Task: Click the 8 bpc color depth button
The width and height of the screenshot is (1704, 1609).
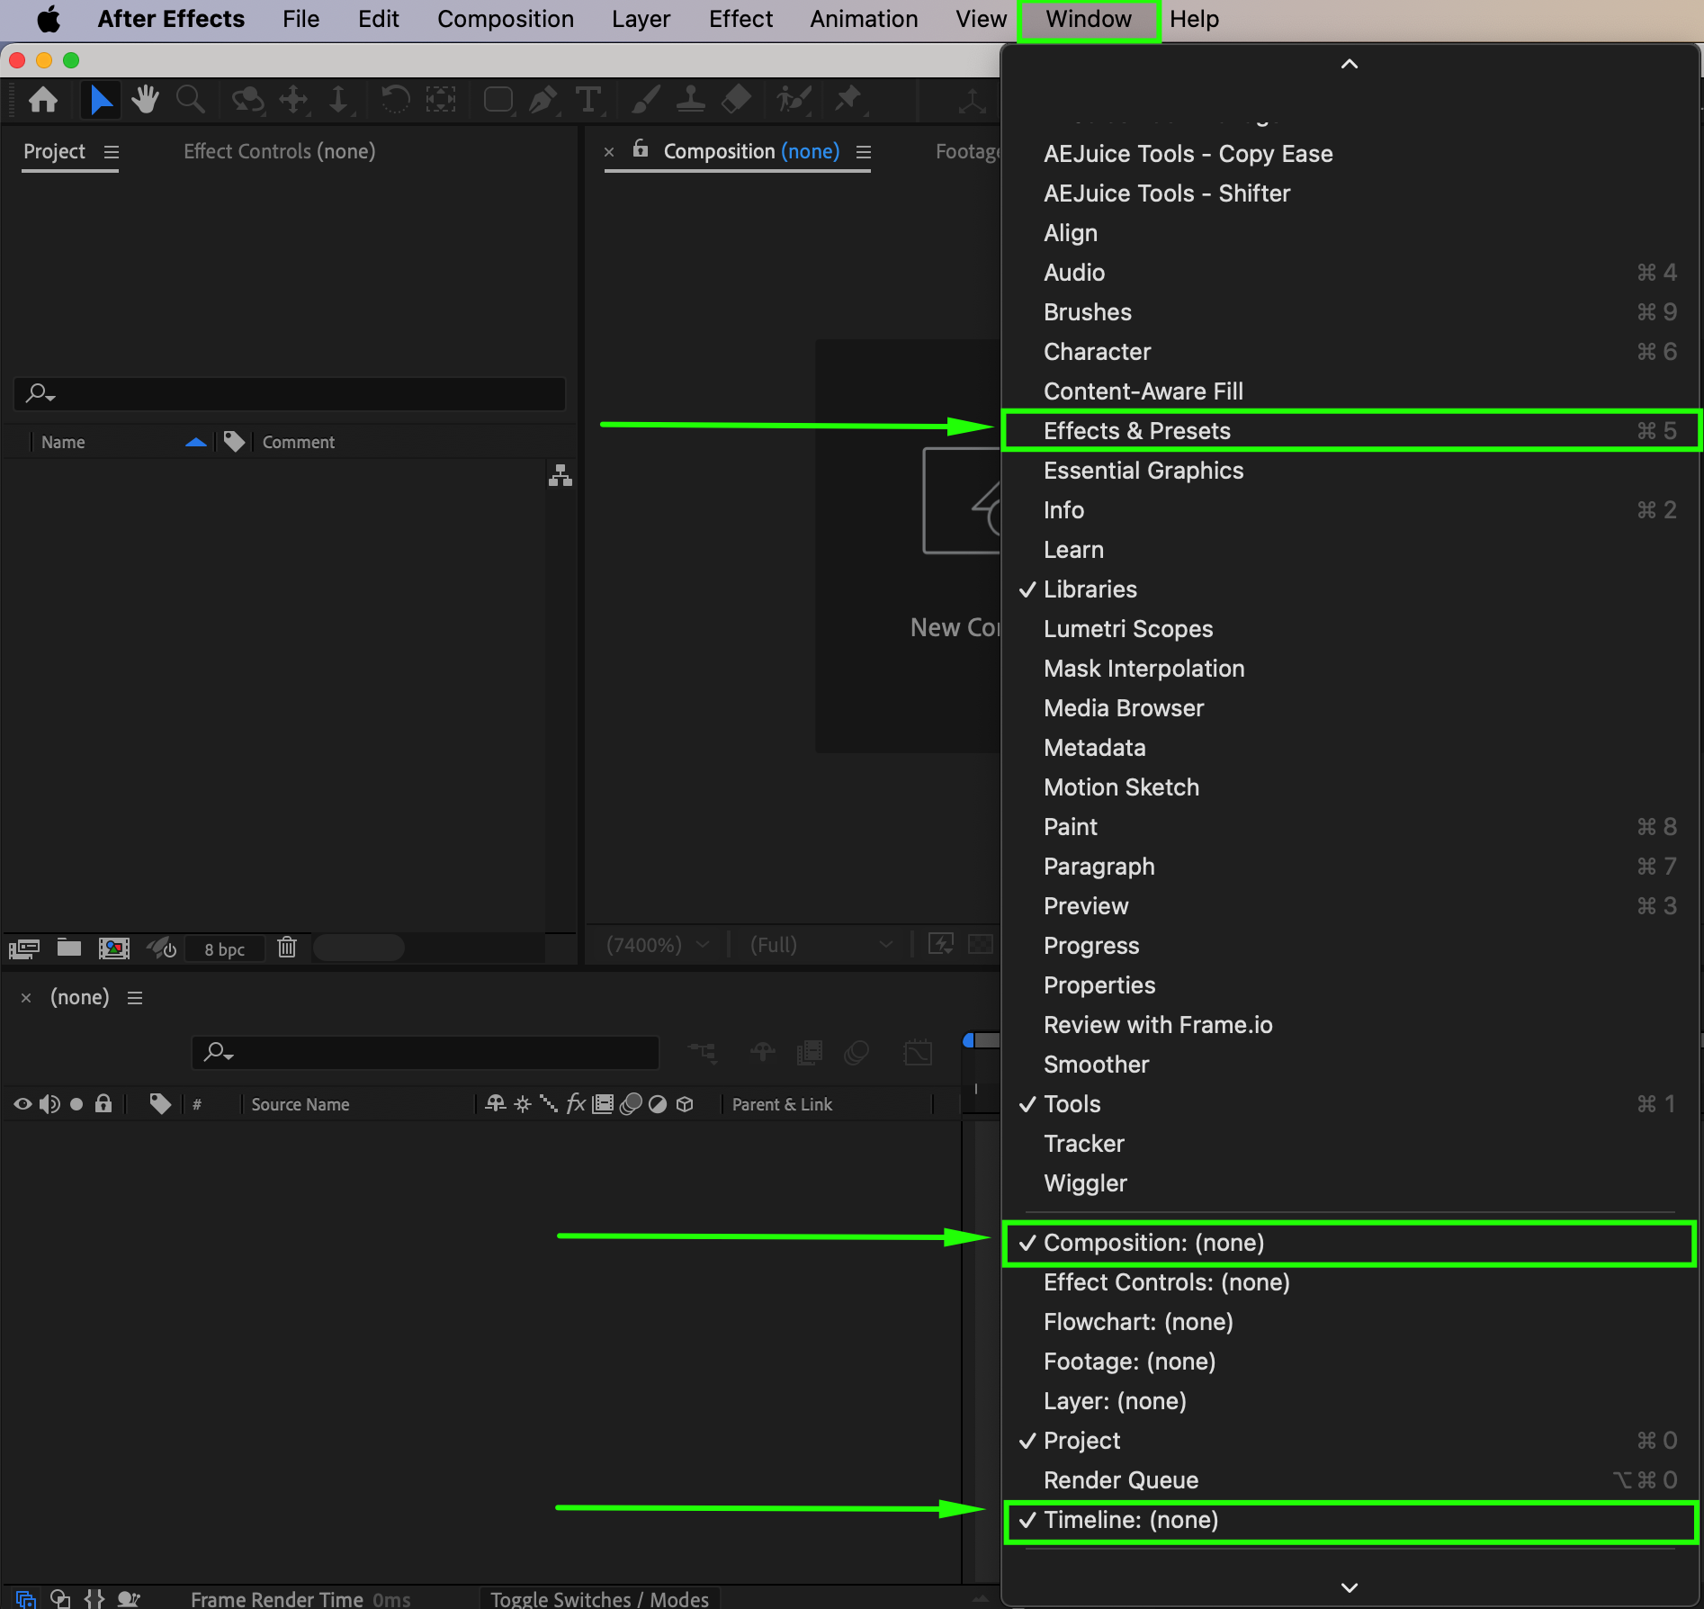Action: coord(224,949)
